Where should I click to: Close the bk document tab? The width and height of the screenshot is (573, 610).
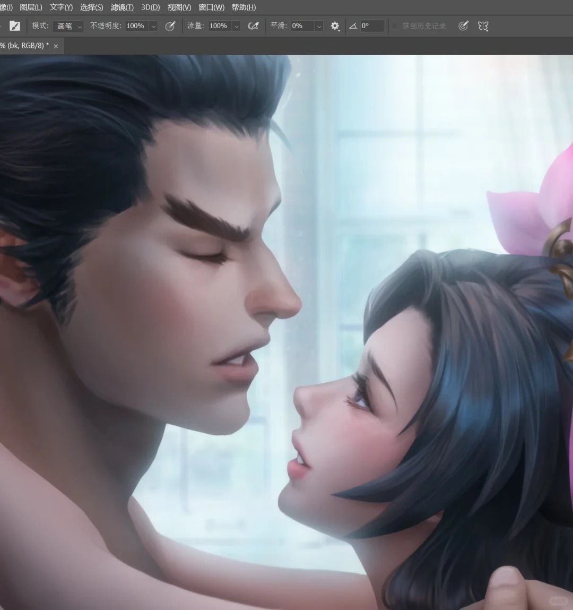click(56, 46)
